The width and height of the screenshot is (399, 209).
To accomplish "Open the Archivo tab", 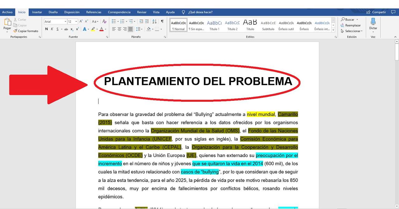I will tap(7, 12).
